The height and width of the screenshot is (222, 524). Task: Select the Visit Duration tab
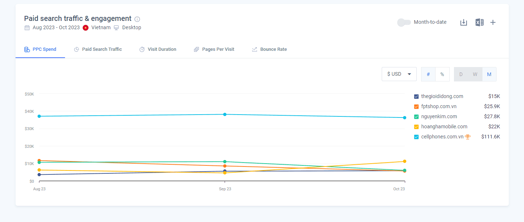158,49
